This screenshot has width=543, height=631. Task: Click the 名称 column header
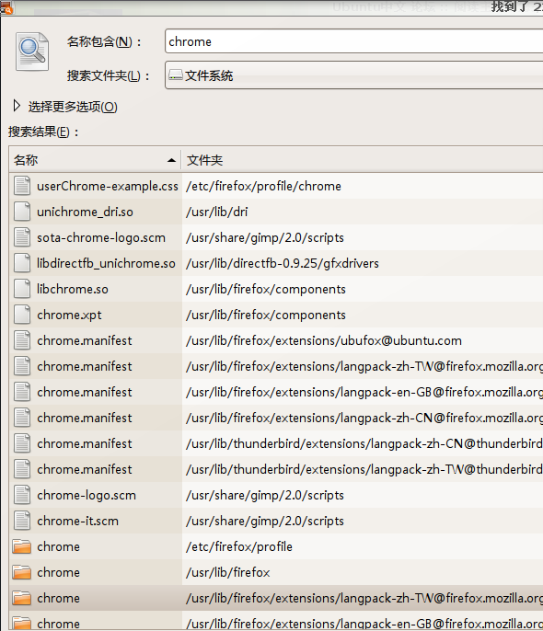[95, 160]
